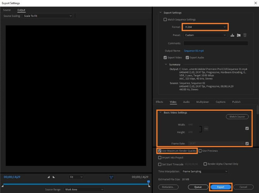Switch to the Audio tab
259x193 pixels.
[x=186, y=102]
